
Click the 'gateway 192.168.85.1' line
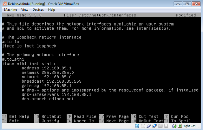47,86
